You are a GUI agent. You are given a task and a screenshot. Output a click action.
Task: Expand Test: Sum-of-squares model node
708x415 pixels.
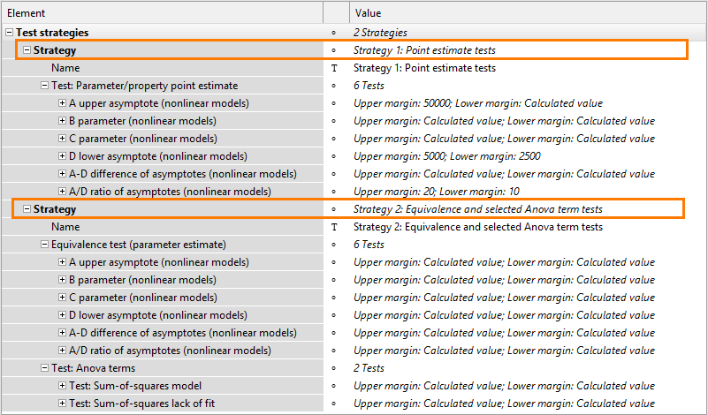62,385
